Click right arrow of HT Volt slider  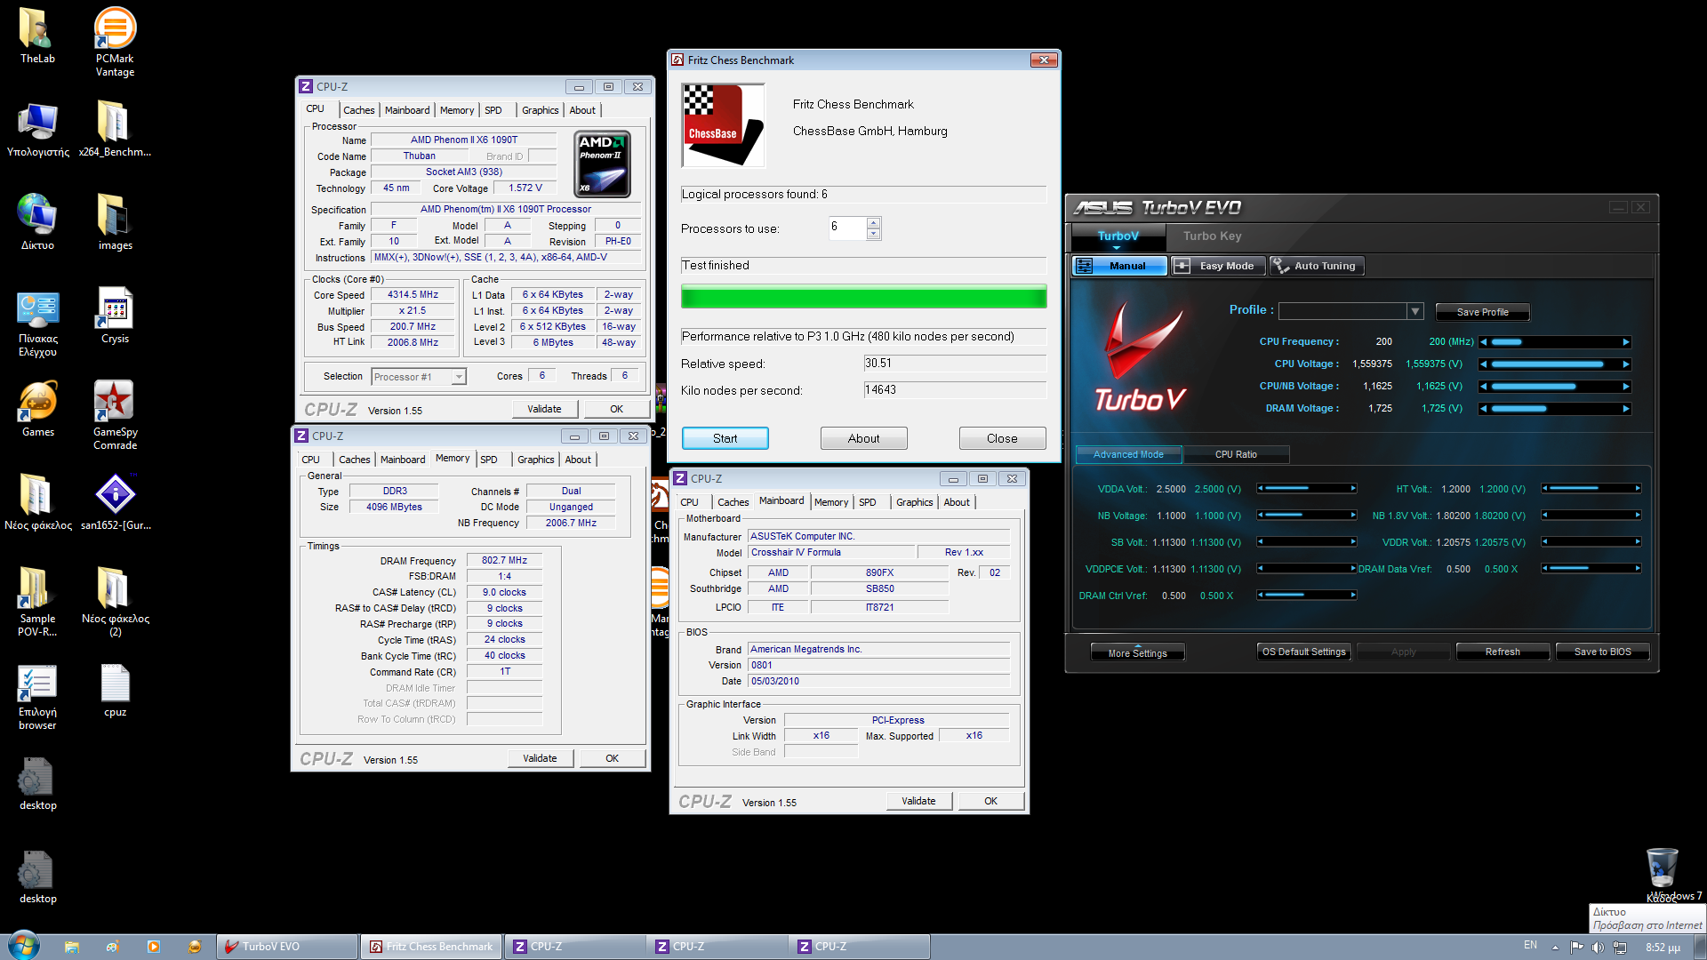tap(1638, 489)
